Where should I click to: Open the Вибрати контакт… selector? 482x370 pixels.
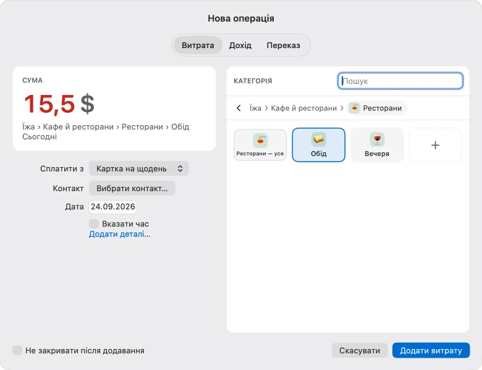[132, 188]
